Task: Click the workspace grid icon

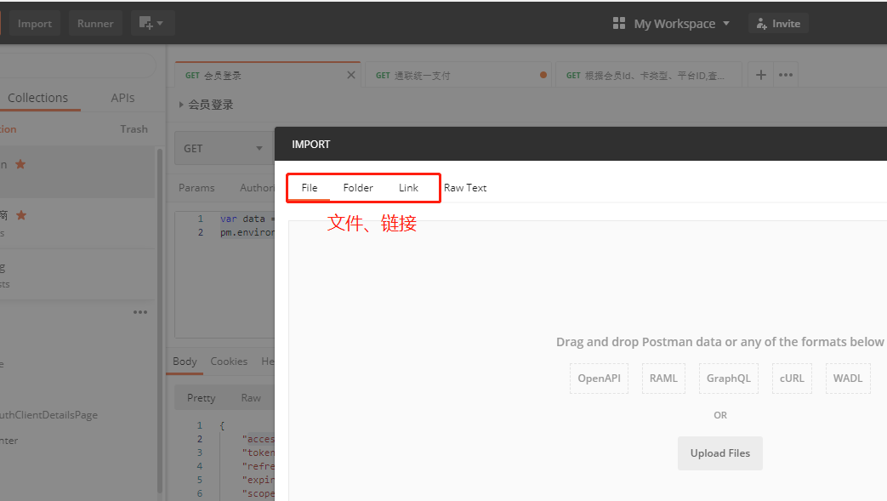Action: (x=619, y=24)
